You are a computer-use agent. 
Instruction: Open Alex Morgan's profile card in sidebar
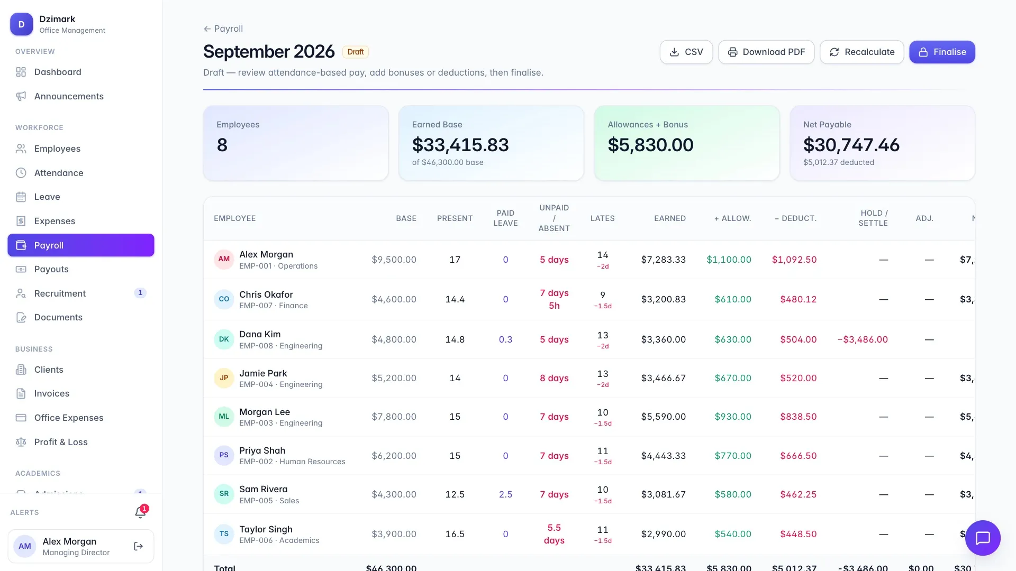(x=80, y=546)
